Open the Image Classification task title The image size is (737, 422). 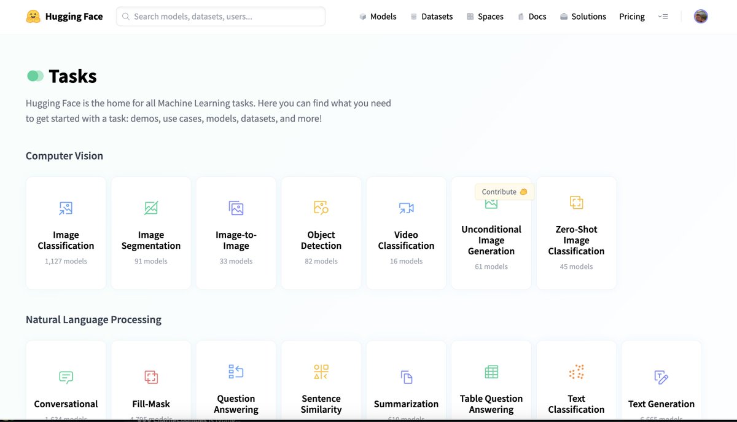click(x=66, y=240)
